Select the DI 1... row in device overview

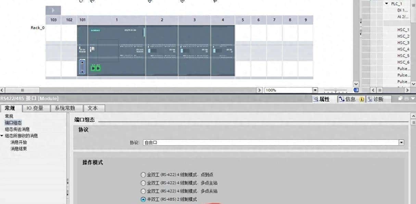coord(403,10)
